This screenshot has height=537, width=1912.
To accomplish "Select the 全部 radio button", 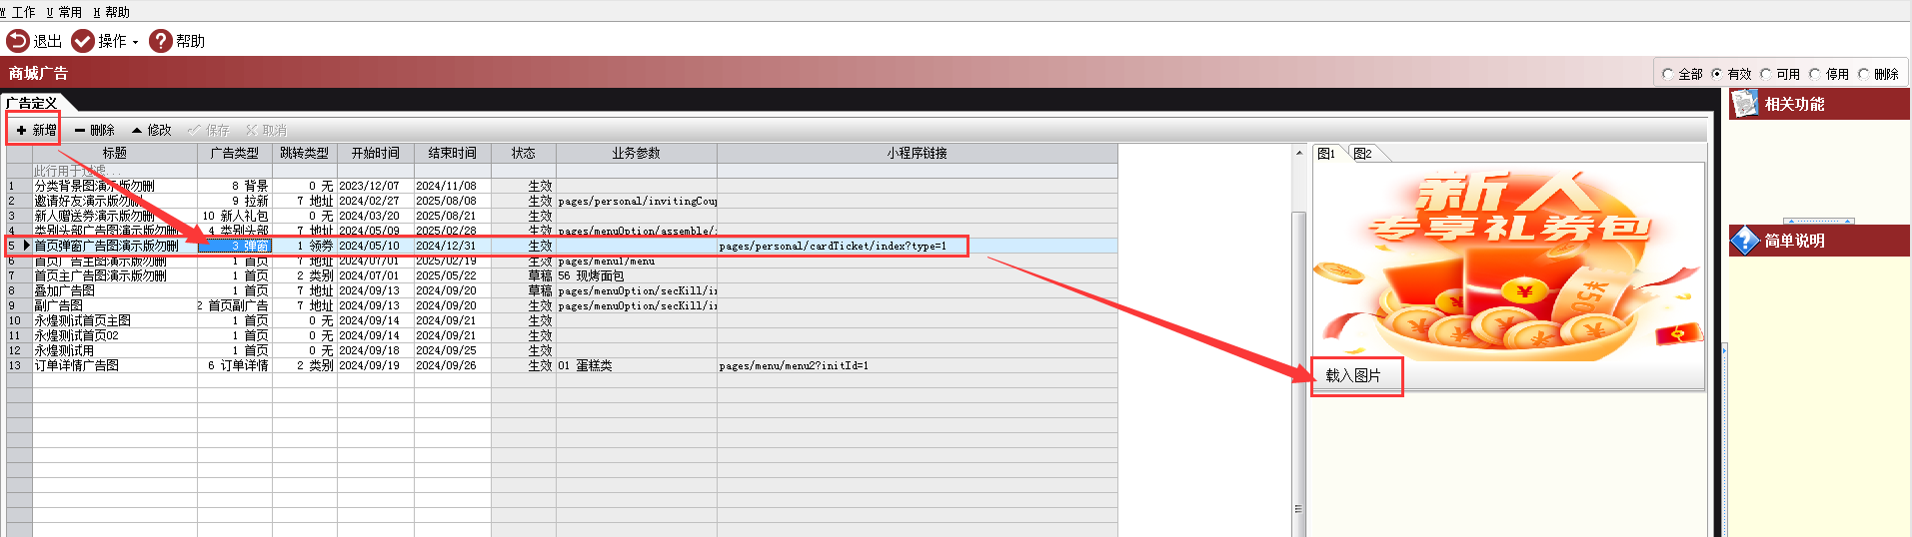I will pyautogui.click(x=1667, y=74).
